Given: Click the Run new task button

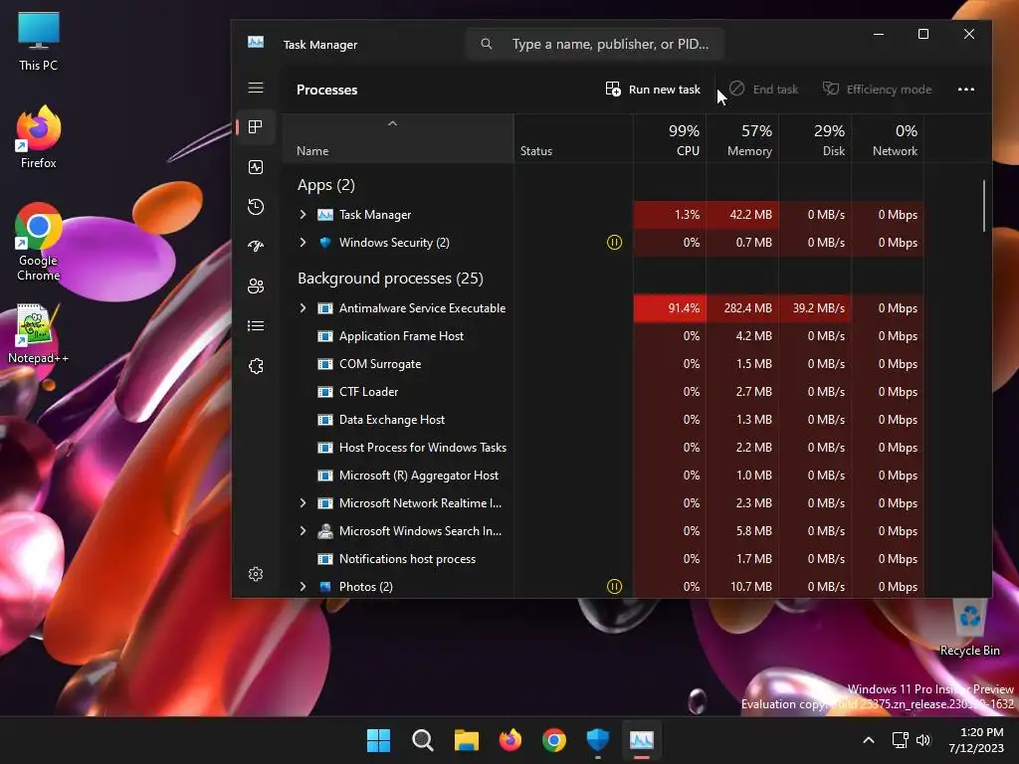Looking at the screenshot, I should 653,89.
